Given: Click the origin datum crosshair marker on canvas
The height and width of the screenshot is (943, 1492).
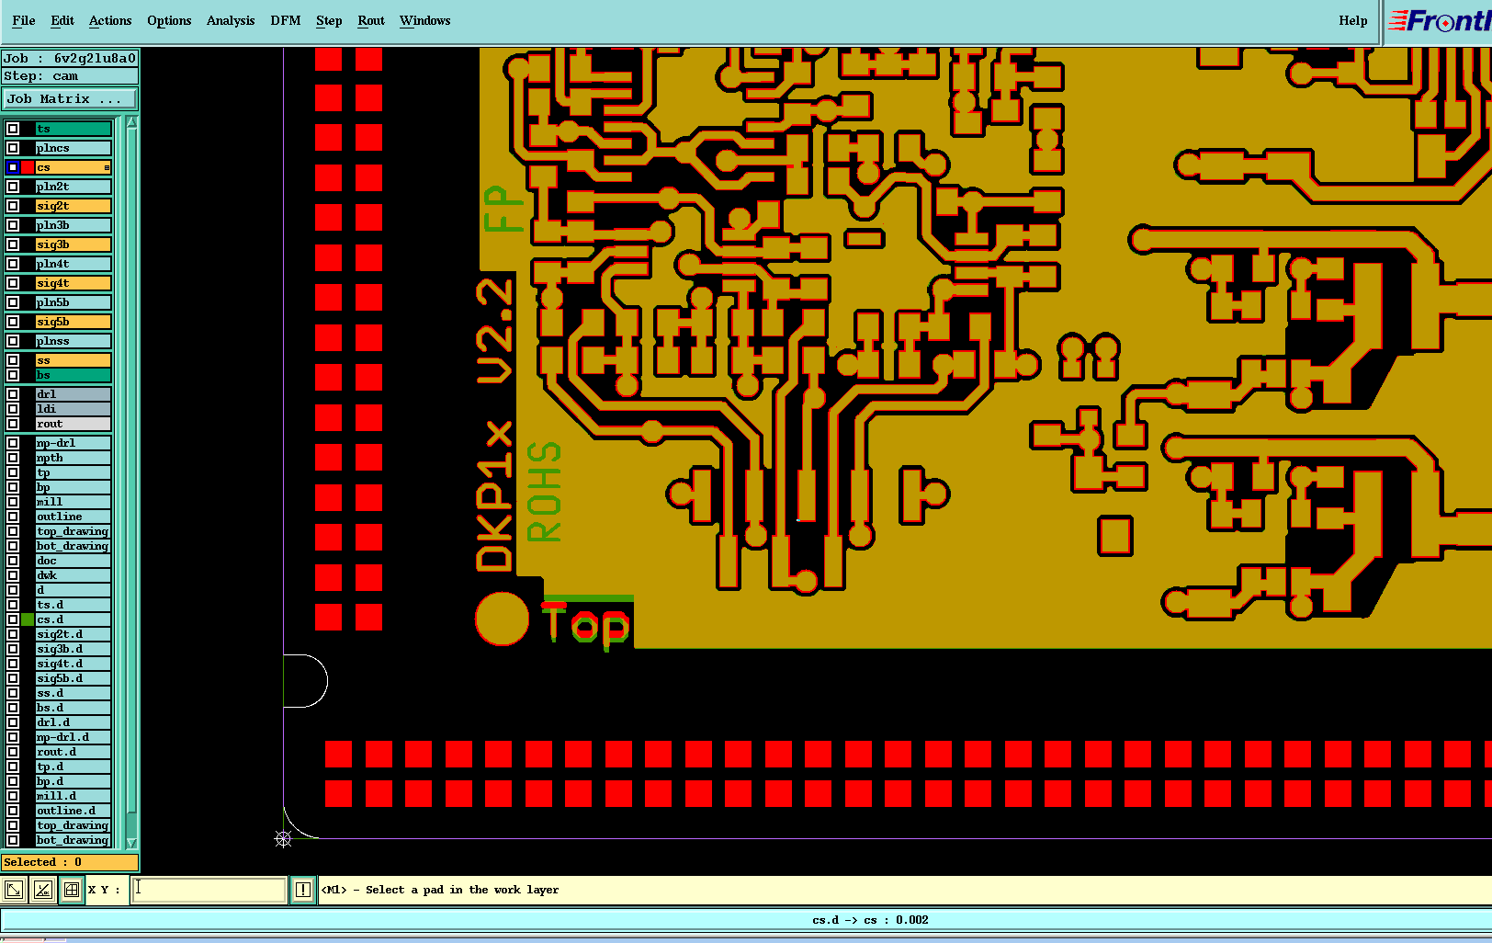Looking at the screenshot, I should 283,838.
